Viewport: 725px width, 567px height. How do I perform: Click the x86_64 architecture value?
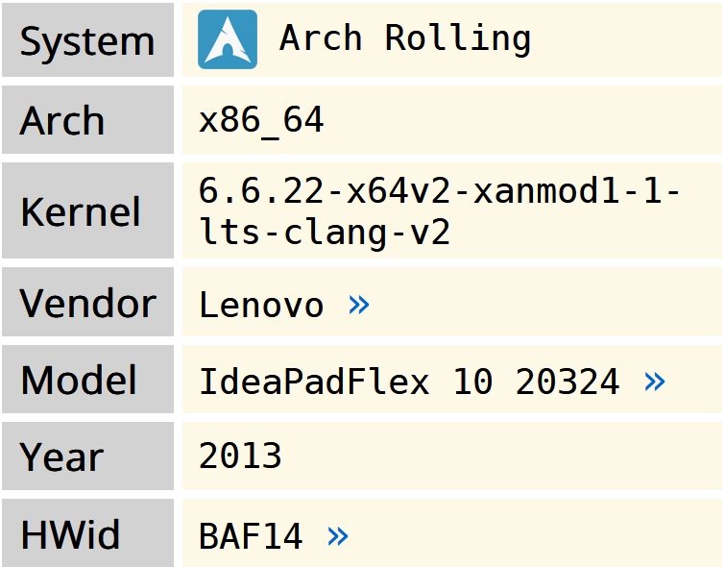pos(261,120)
